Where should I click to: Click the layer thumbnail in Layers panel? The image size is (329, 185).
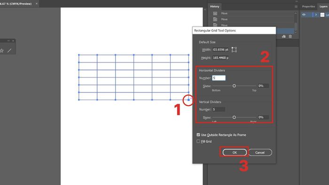coord(322,15)
